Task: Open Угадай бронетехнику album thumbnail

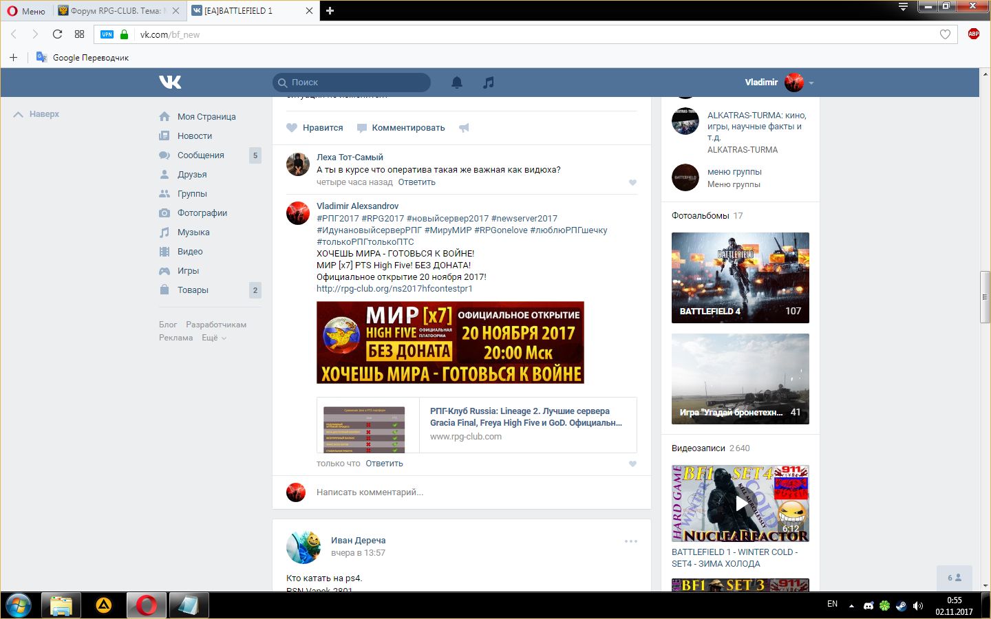Action: click(740, 379)
